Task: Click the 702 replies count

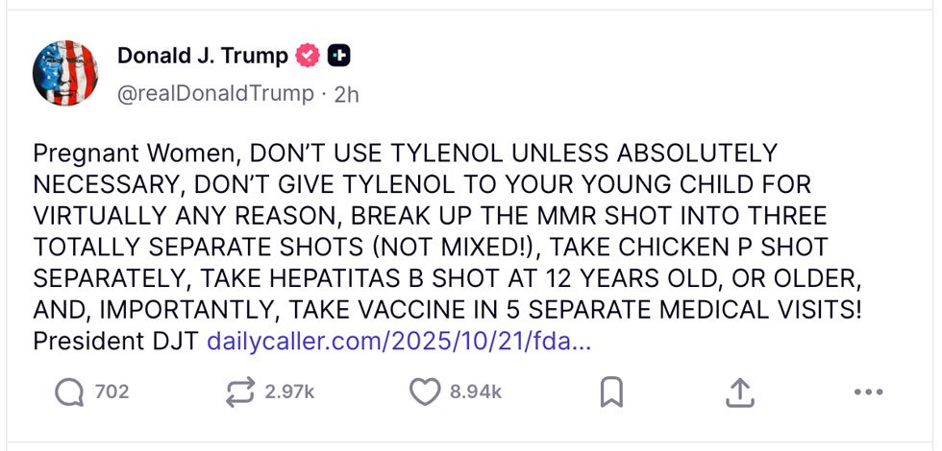Action: coord(112,392)
